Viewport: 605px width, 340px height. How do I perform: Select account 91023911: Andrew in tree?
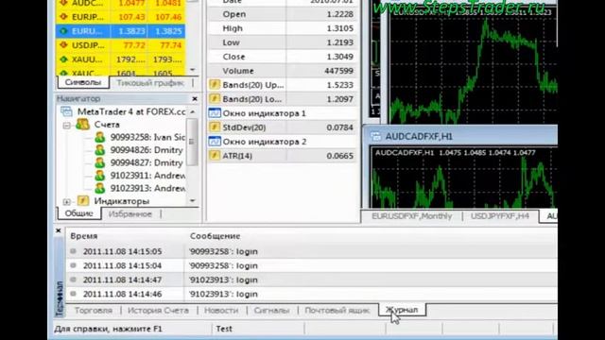coord(147,176)
